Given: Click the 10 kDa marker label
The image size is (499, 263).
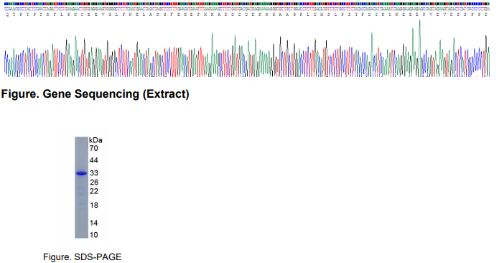Looking at the screenshot, I should pyautogui.click(x=93, y=235).
